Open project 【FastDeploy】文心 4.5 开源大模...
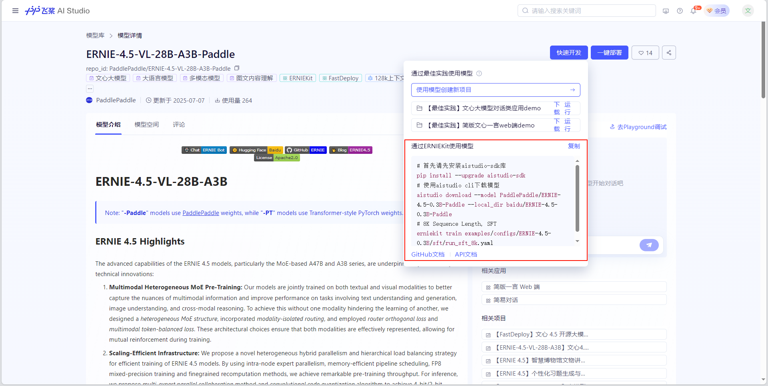Screen dimensions: 768x386 pos(574,334)
